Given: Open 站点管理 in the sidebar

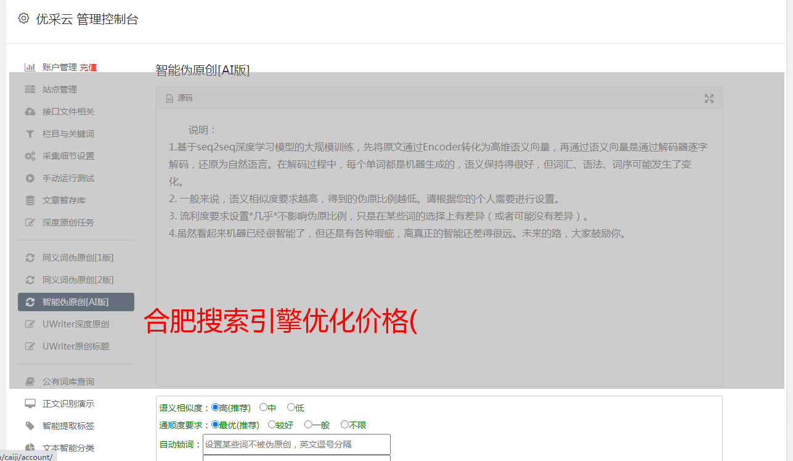Looking at the screenshot, I should tap(59, 89).
